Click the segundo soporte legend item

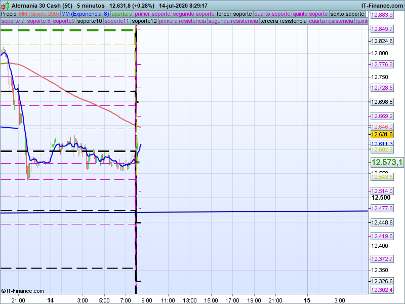(193, 14)
